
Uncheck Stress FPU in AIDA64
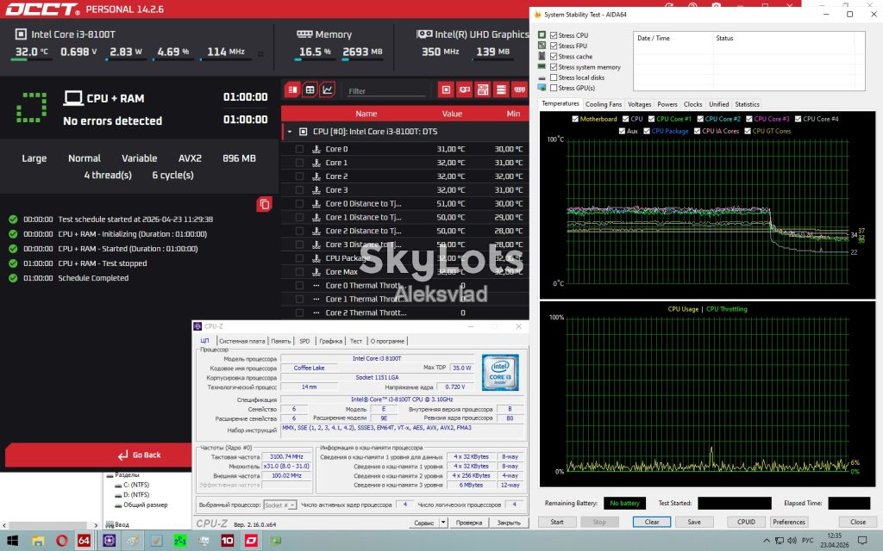[x=554, y=46]
